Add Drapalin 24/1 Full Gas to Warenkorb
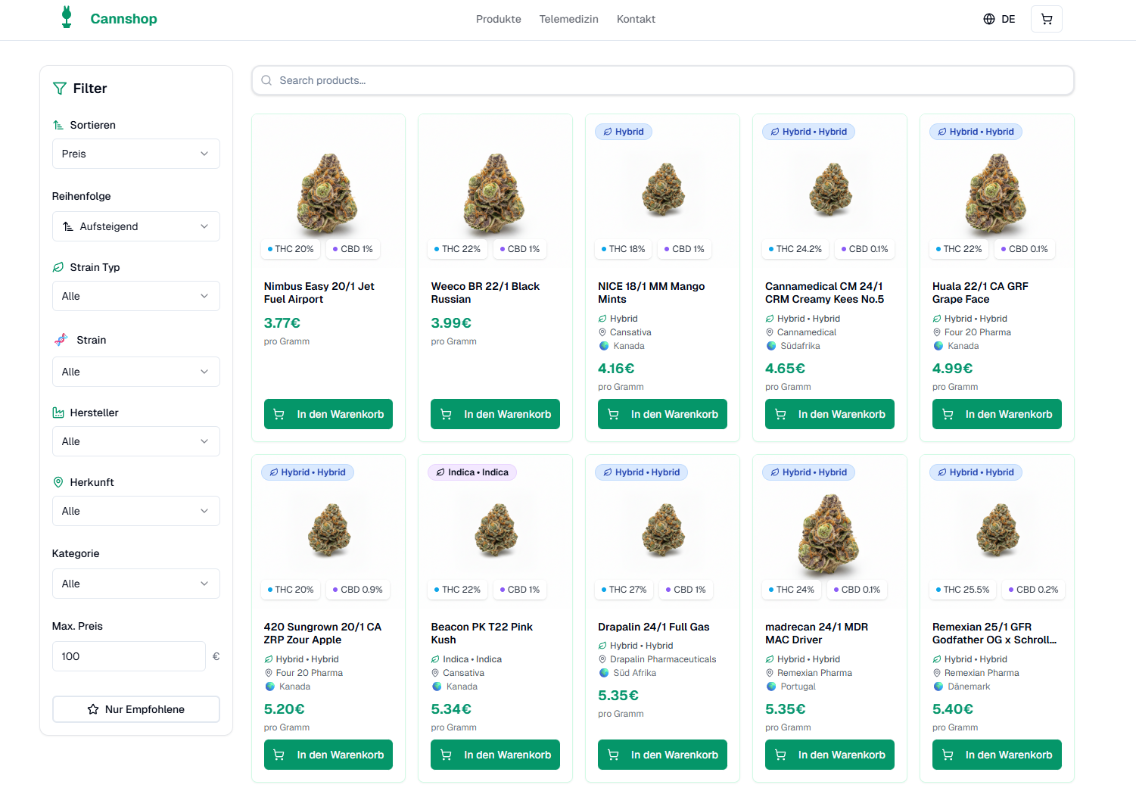 click(x=662, y=755)
